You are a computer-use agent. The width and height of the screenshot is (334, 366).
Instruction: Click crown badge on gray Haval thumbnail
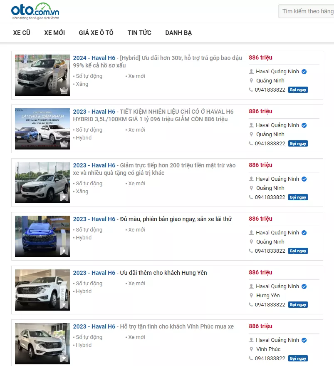pos(64,90)
